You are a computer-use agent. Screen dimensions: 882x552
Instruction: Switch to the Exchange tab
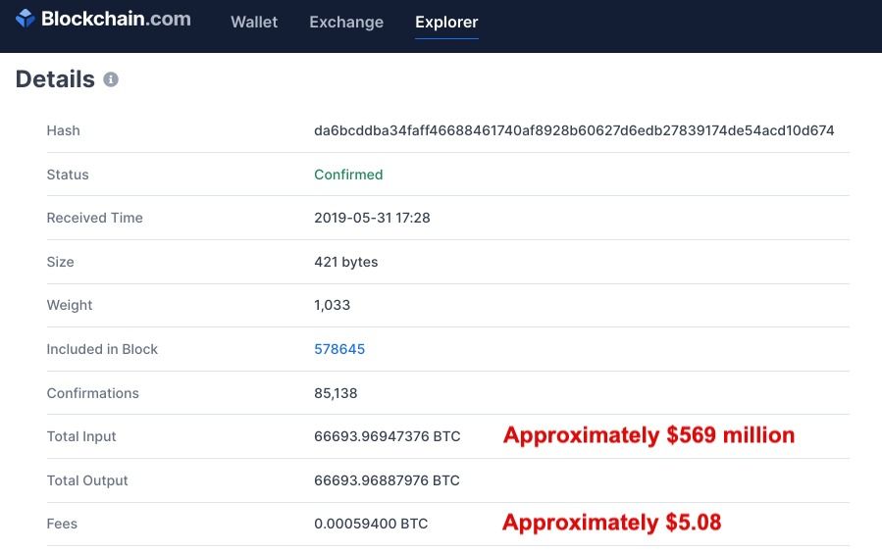click(x=346, y=22)
